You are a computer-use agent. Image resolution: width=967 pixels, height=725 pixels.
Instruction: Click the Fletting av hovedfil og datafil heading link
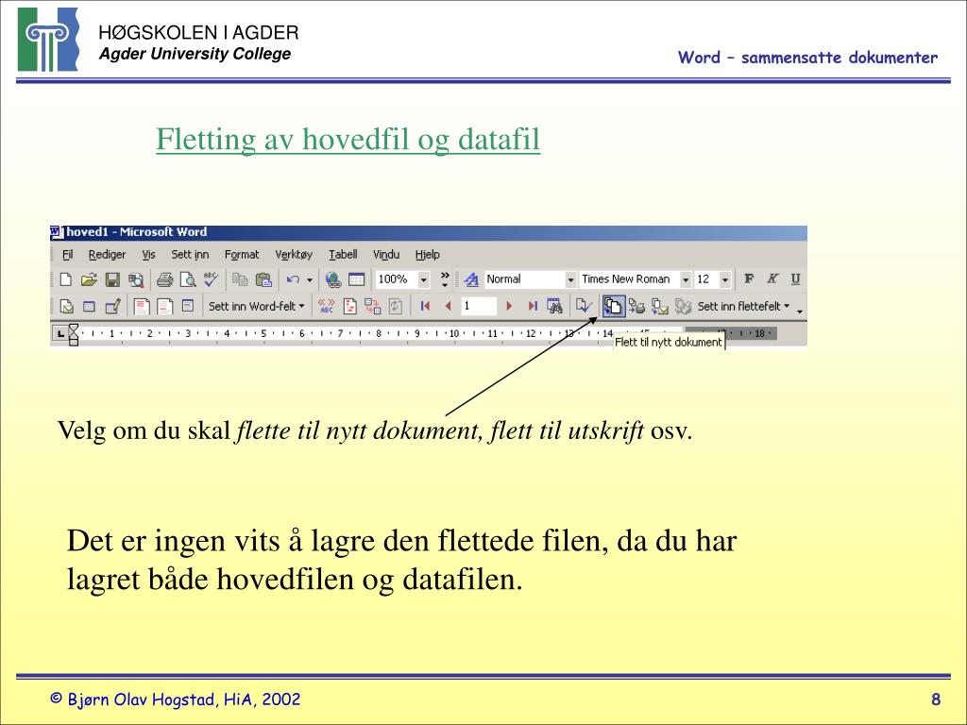tap(348, 139)
